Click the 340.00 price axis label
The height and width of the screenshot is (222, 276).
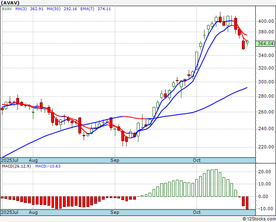point(266,55)
